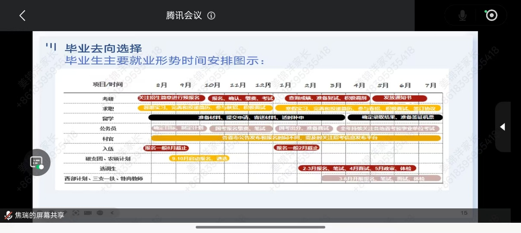Click the 发放通知书 red bar

(399, 98)
